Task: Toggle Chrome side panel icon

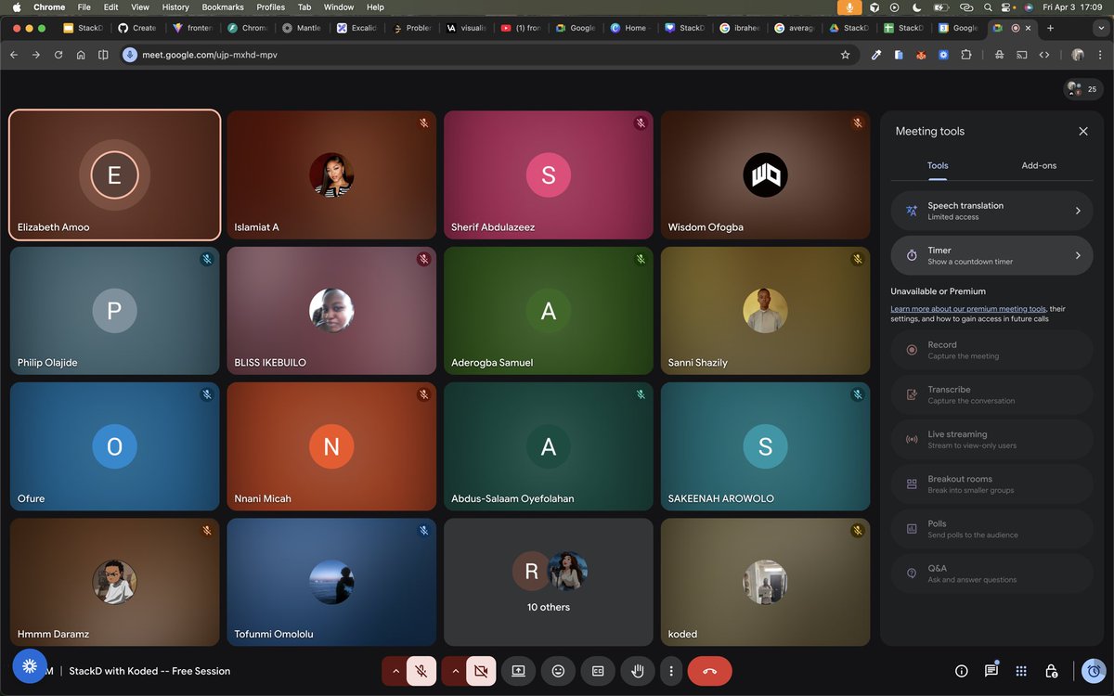Action: 103,55
